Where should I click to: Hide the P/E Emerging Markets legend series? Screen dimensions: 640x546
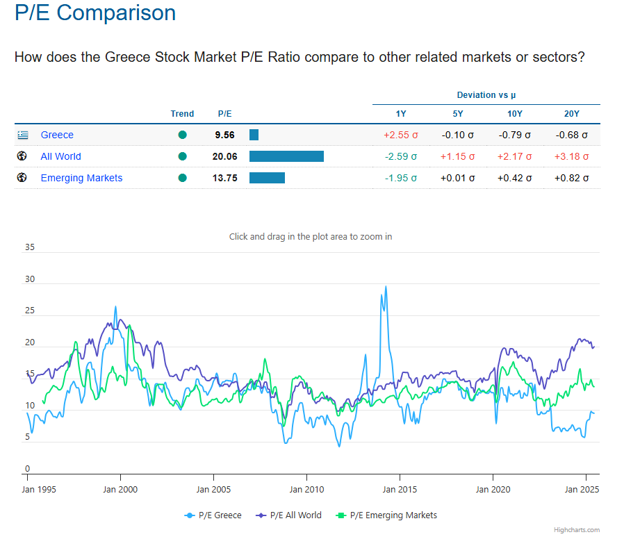pos(387,515)
